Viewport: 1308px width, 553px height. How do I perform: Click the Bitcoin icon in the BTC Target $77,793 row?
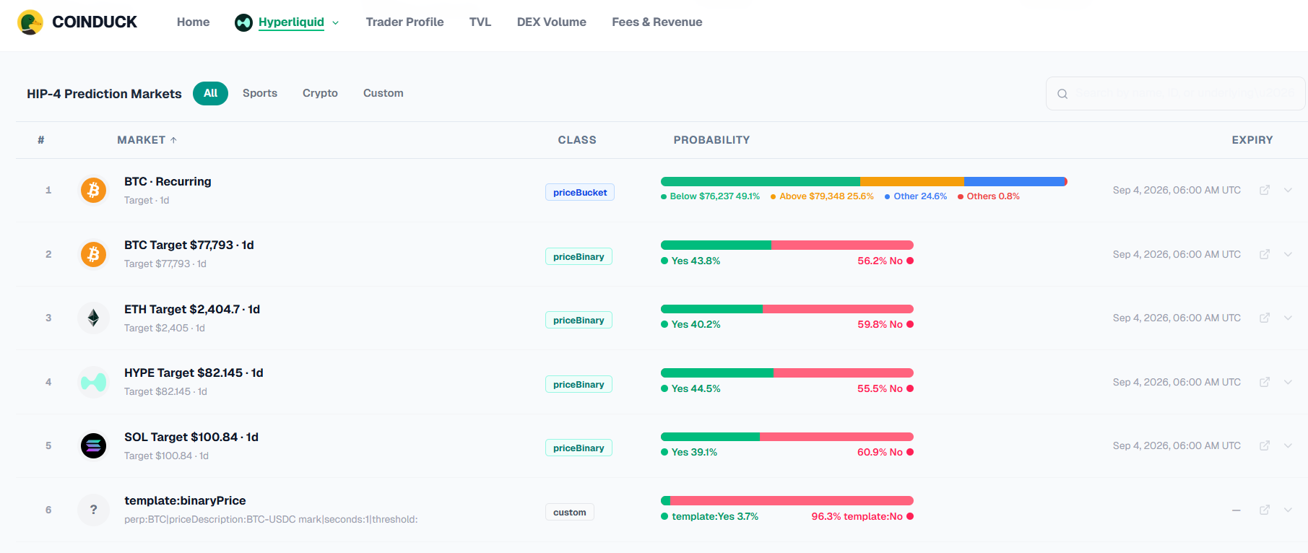pos(93,254)
